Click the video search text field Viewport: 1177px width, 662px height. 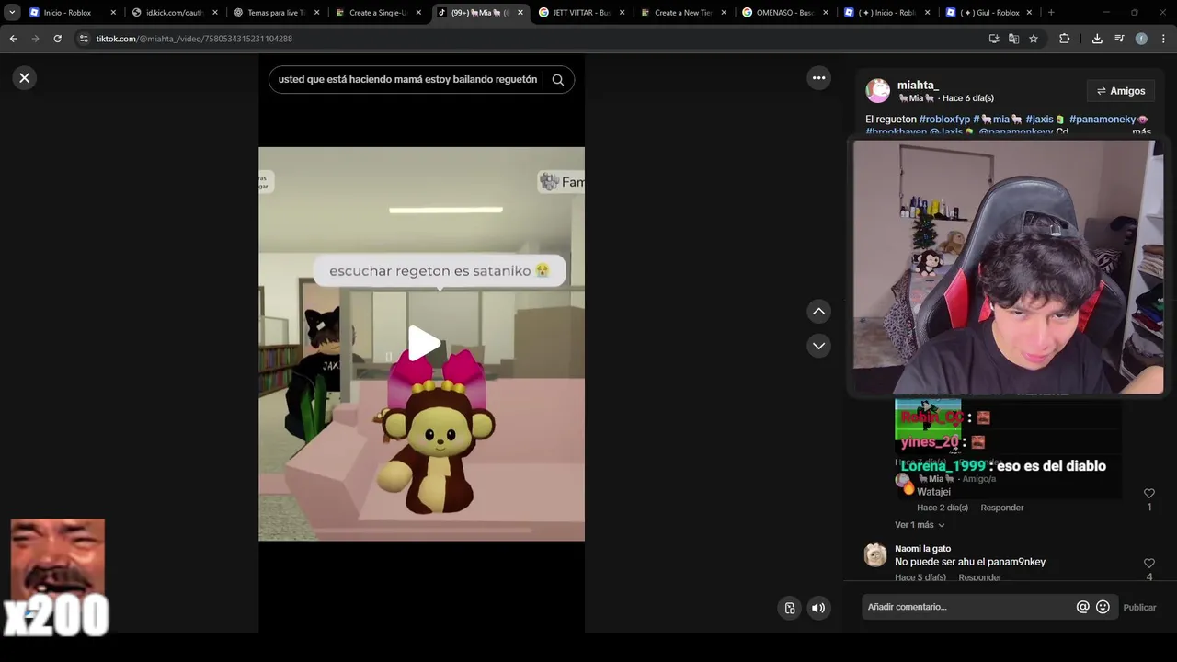(x=407, y=79)
